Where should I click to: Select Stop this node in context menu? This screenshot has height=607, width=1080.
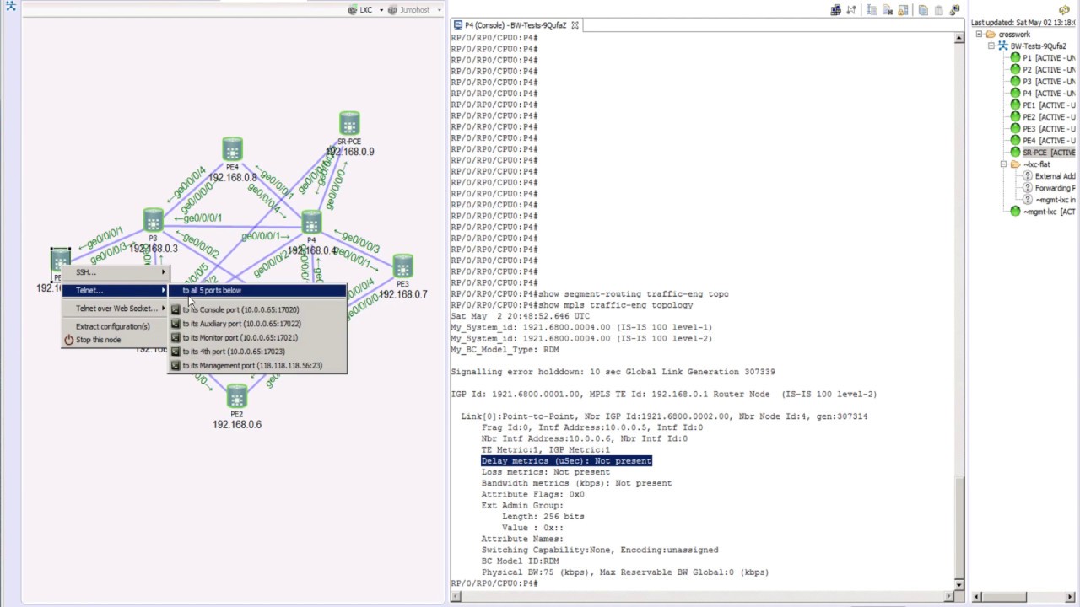click(x=115, y=340)
